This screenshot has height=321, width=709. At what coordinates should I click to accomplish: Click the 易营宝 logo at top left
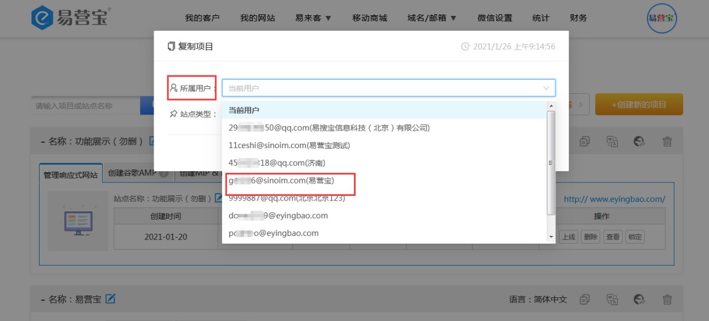click(x=70, y=18)
